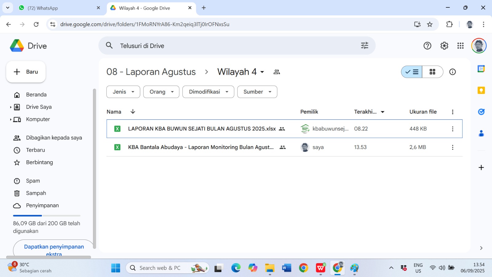The image size is (492, 277).
Task: Switch to list layout view
Action: pyautogui.click(x=412, y=72)
